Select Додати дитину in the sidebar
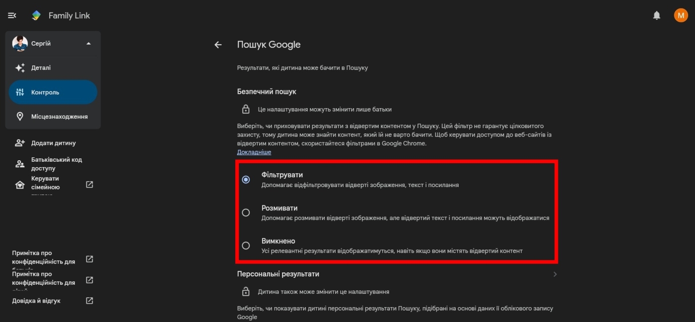 [53, 143]
